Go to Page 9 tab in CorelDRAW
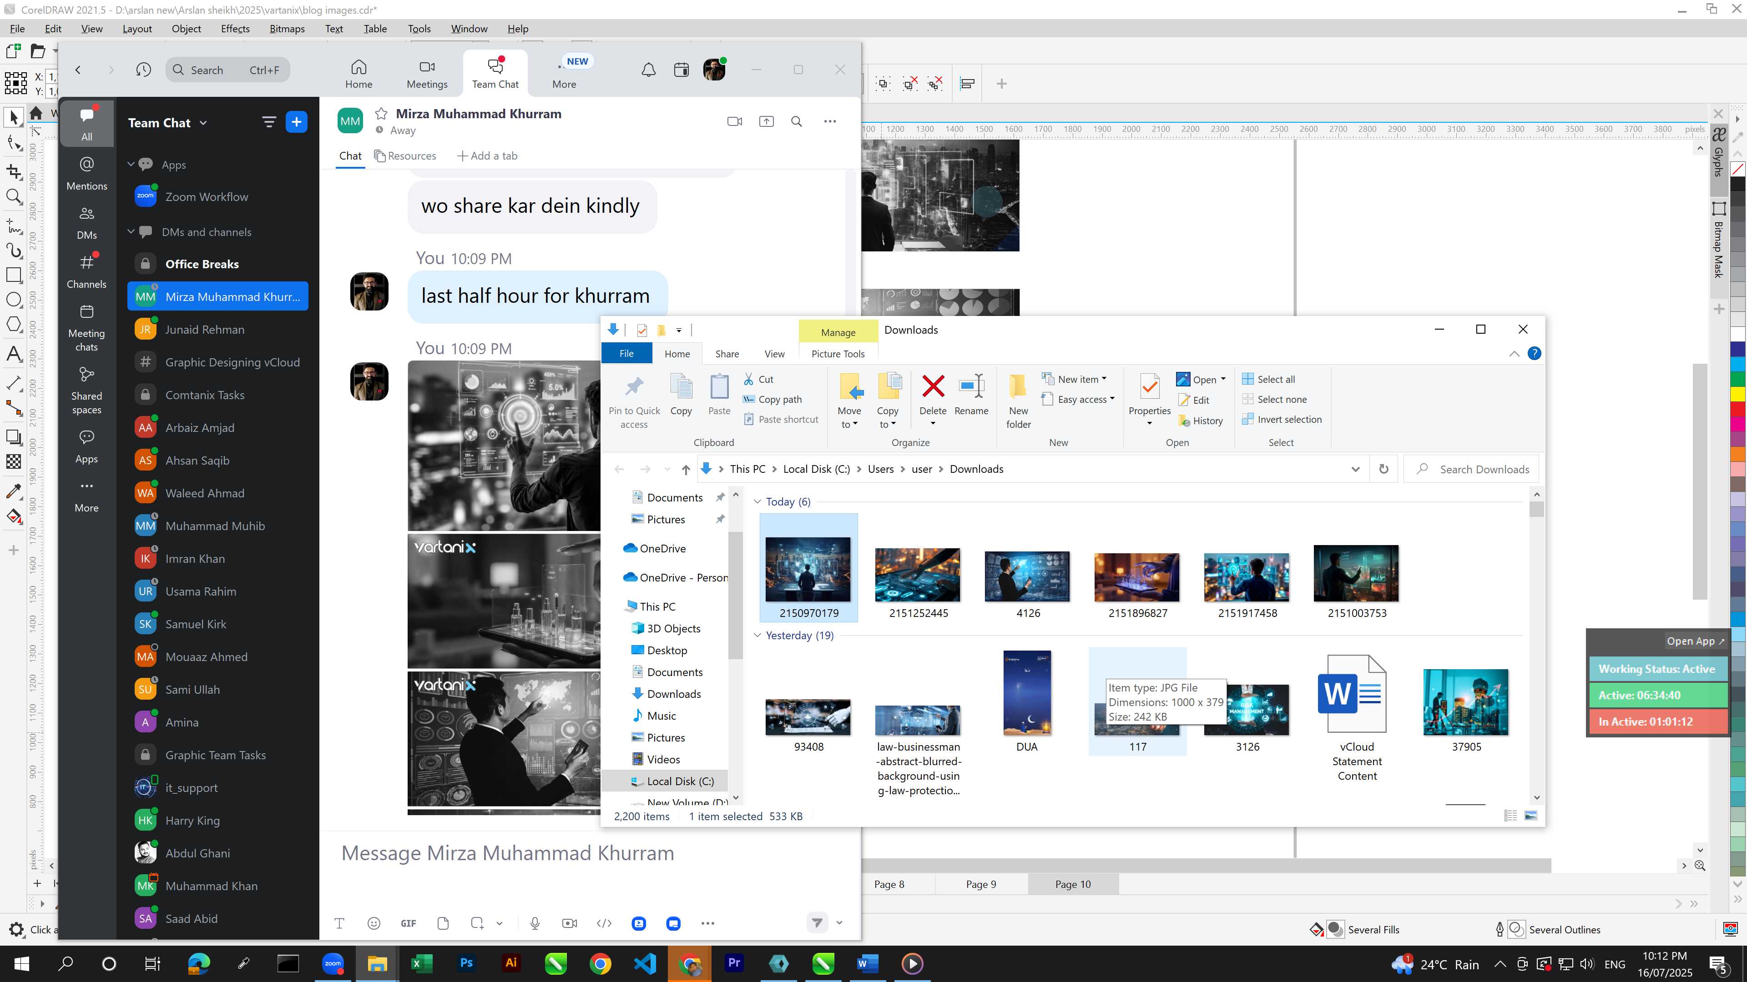 (981, 884)
